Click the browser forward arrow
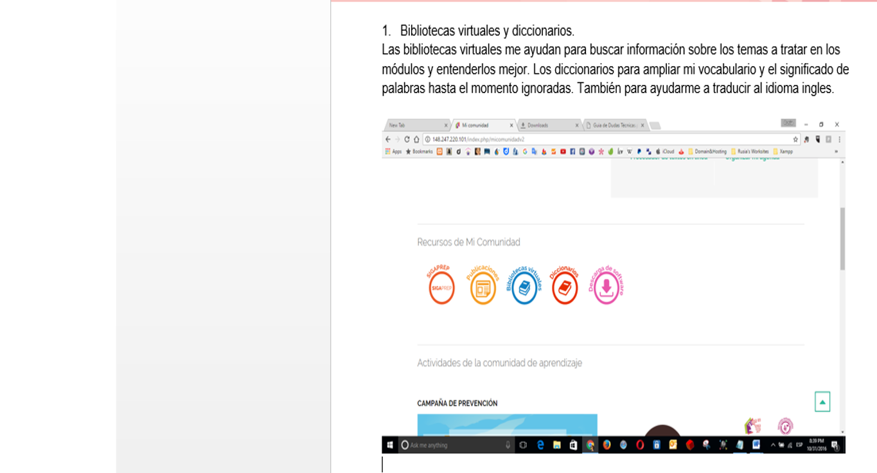 tap(397, 139)
